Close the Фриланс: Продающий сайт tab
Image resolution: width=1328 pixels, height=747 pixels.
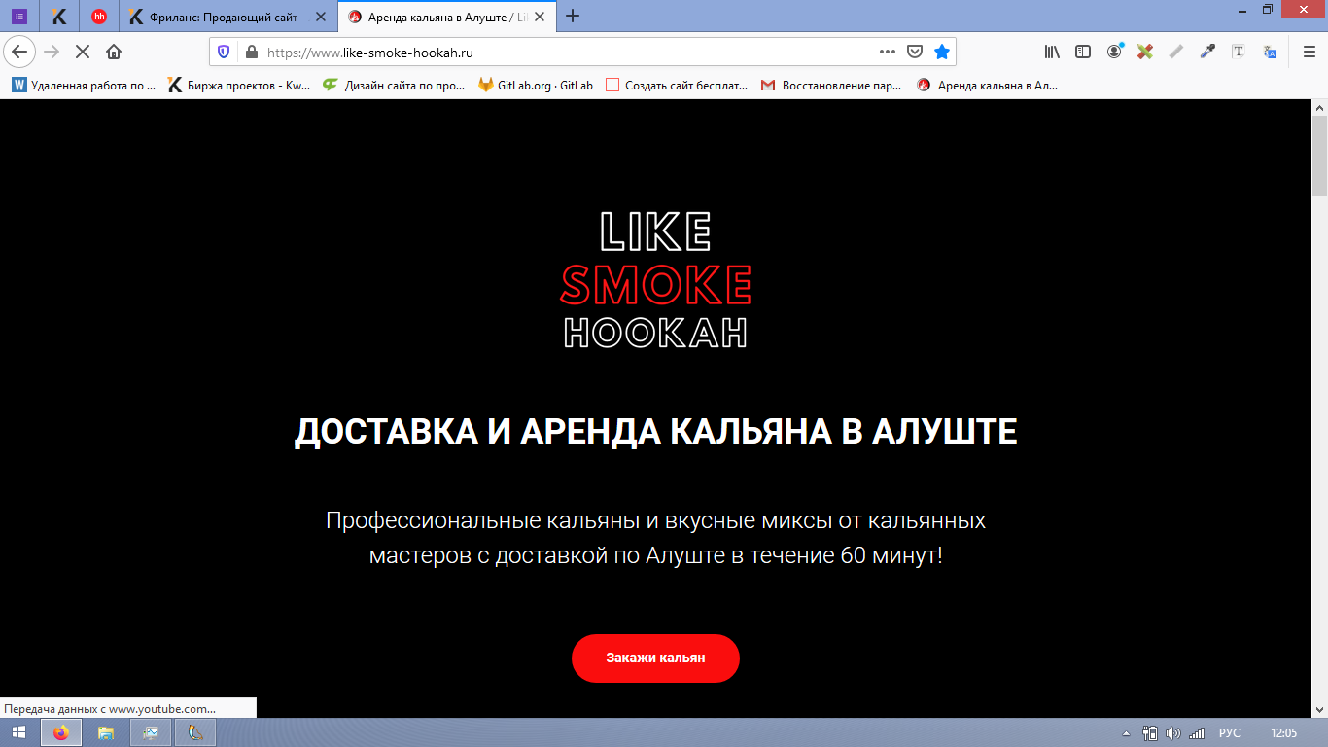click(x=321, y=17)
